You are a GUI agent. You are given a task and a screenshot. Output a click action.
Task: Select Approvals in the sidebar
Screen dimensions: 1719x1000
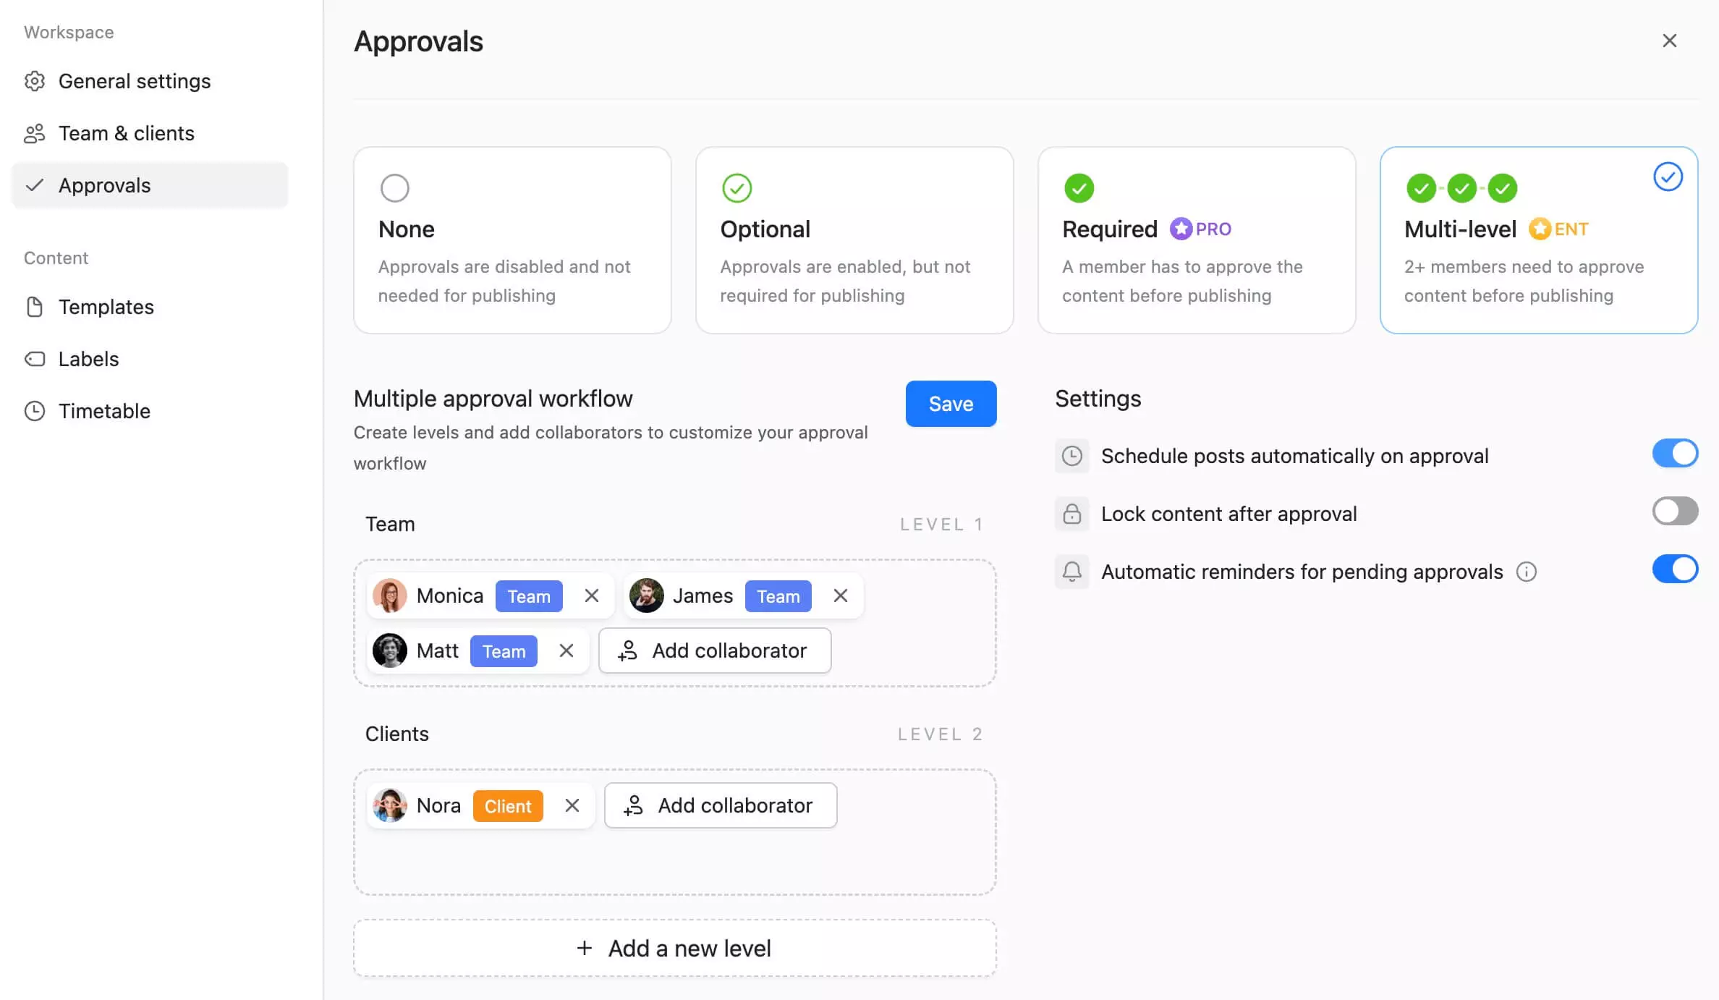pyautogui.click(x=150, y=185)
